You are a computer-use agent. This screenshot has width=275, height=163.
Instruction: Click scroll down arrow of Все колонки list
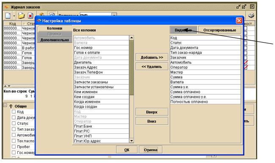132,141
